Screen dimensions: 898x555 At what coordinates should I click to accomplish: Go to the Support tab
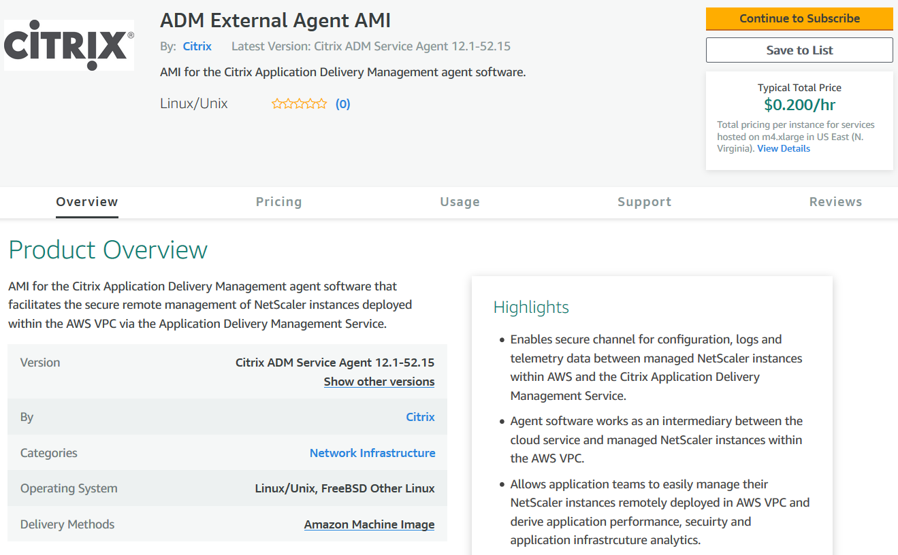[644, 202]
